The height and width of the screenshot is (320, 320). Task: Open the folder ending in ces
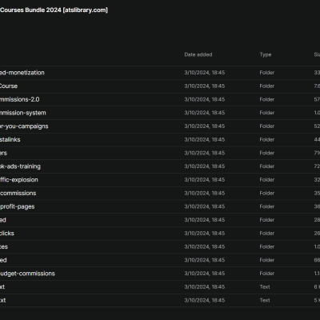coord(4,246)
